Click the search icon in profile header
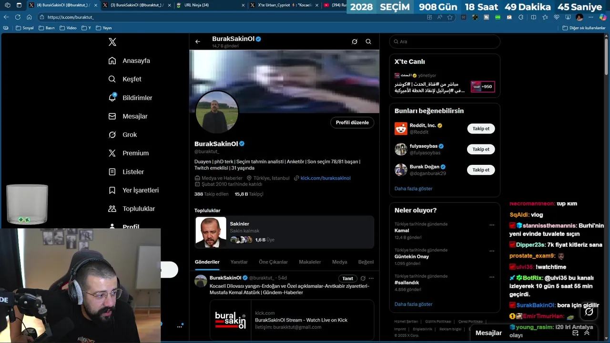Image resolution: width=610 pixels, height=343 pixels. click(368, 41)
